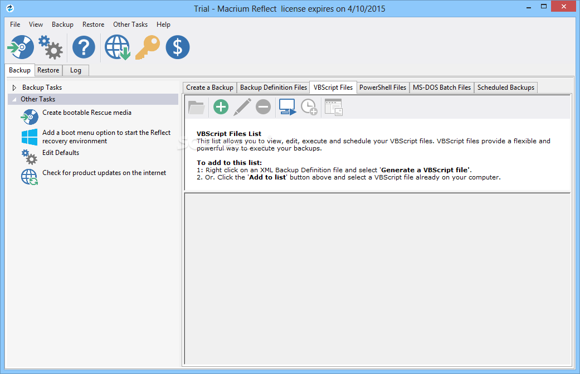Open the PowerShell Files tab
580x374 pixels.
(383, 88)
